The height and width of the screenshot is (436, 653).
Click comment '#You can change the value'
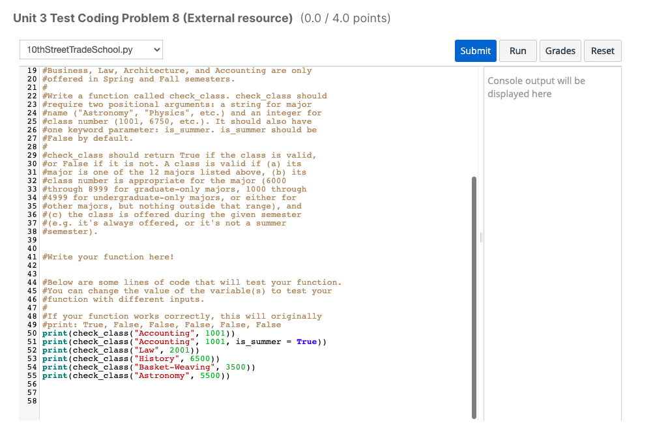tap(187, 291)
